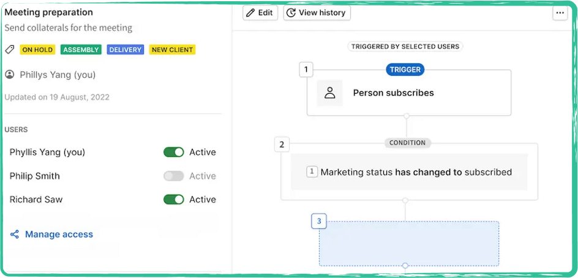Image resolution: width=578 pixels, height=278 pixels.
Task: Click the NEW CLIENT label tag
Action: (172, 50)
